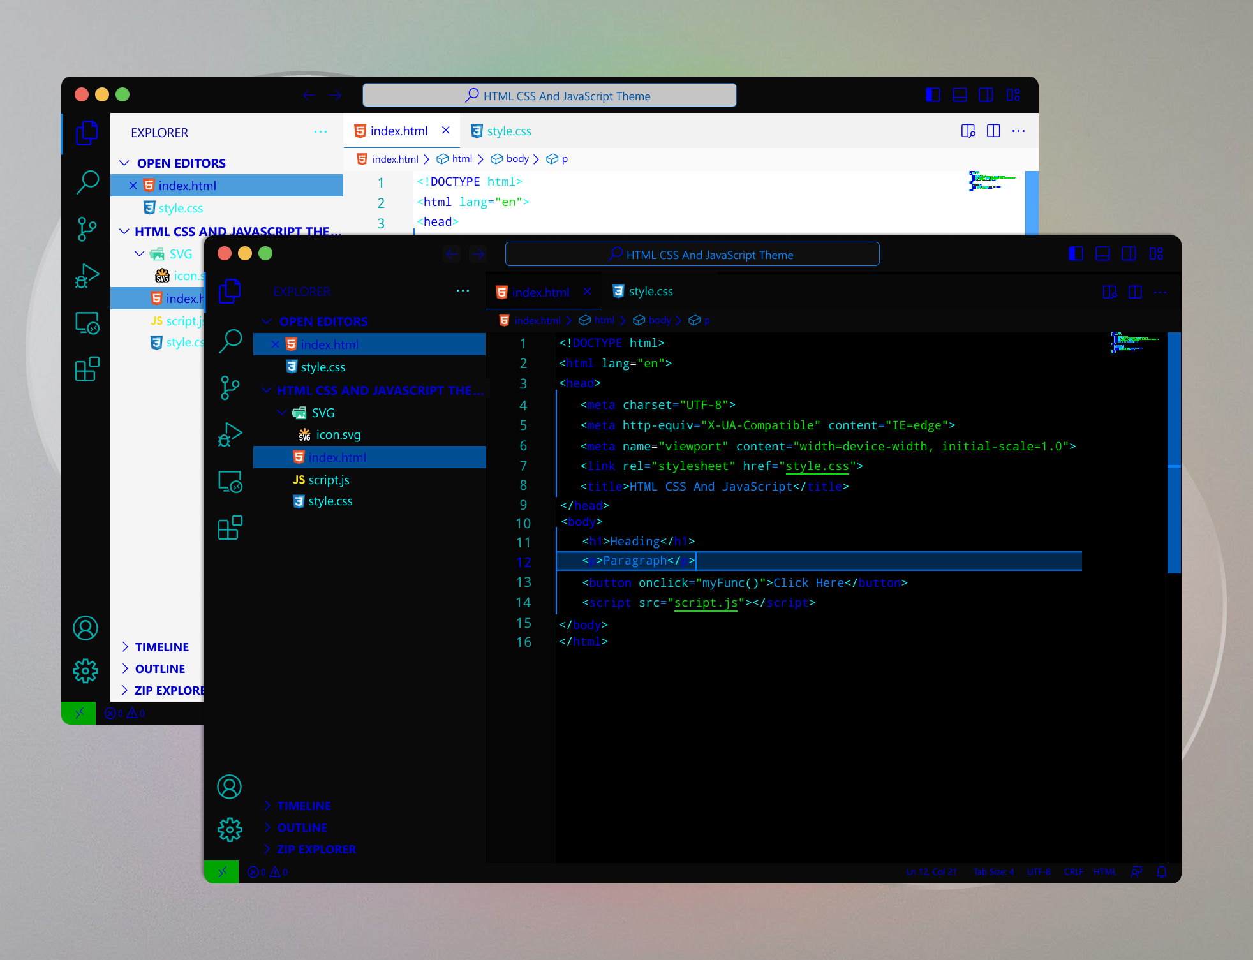The height and width of the screenshot is (960, 1253).
Task: Toggle bottom panel in dark window title bar
Action: click(x=1102, y=254)
